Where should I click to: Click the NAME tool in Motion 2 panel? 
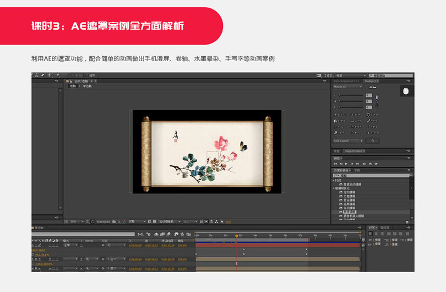pos(372,121)
